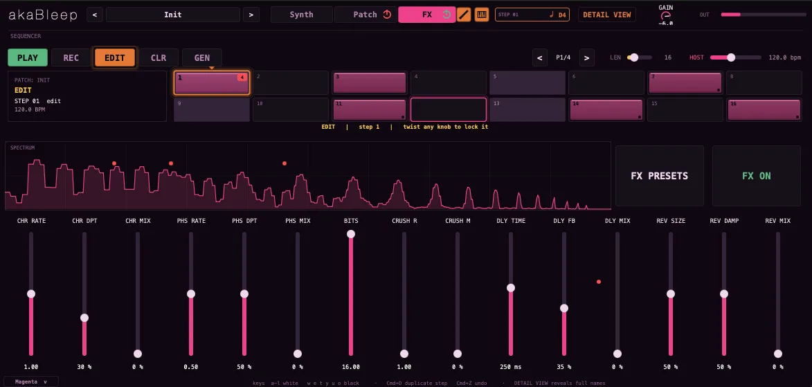This screenshot has height=387, width=812.
Task: Click the DLY MIX fader handle
Action: pos(617,354)
